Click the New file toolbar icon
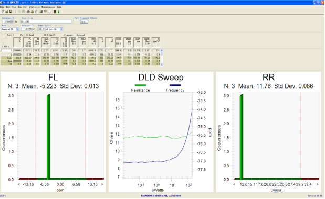This screenshot has width=325, height=199. point(3,12)
